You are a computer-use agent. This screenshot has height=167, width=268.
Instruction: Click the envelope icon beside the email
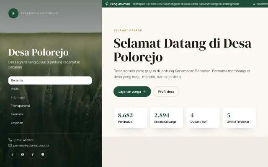[x=10, y=145]
